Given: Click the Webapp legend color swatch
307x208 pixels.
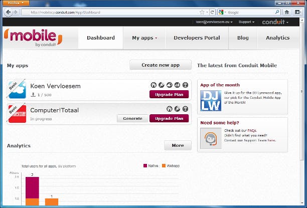Looking at the screenshot, I should point(164,166).
